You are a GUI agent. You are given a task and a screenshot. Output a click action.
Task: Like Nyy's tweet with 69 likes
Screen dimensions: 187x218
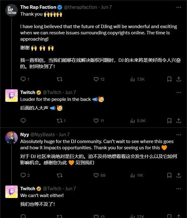coord(96,175)
